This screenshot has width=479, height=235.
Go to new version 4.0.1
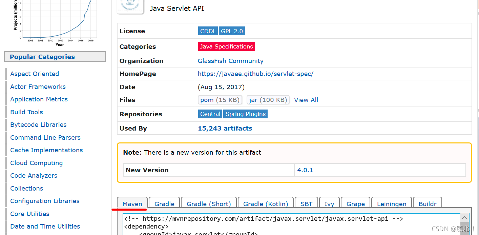click(305, 170)
